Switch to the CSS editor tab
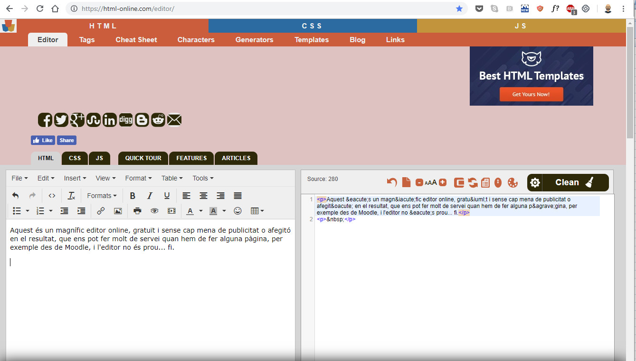The width and height of the screenshot is (636, 361). point(75,158)
